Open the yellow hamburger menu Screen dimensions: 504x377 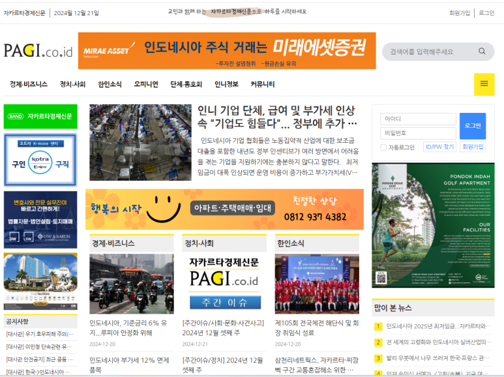click(x=484, y=84)
